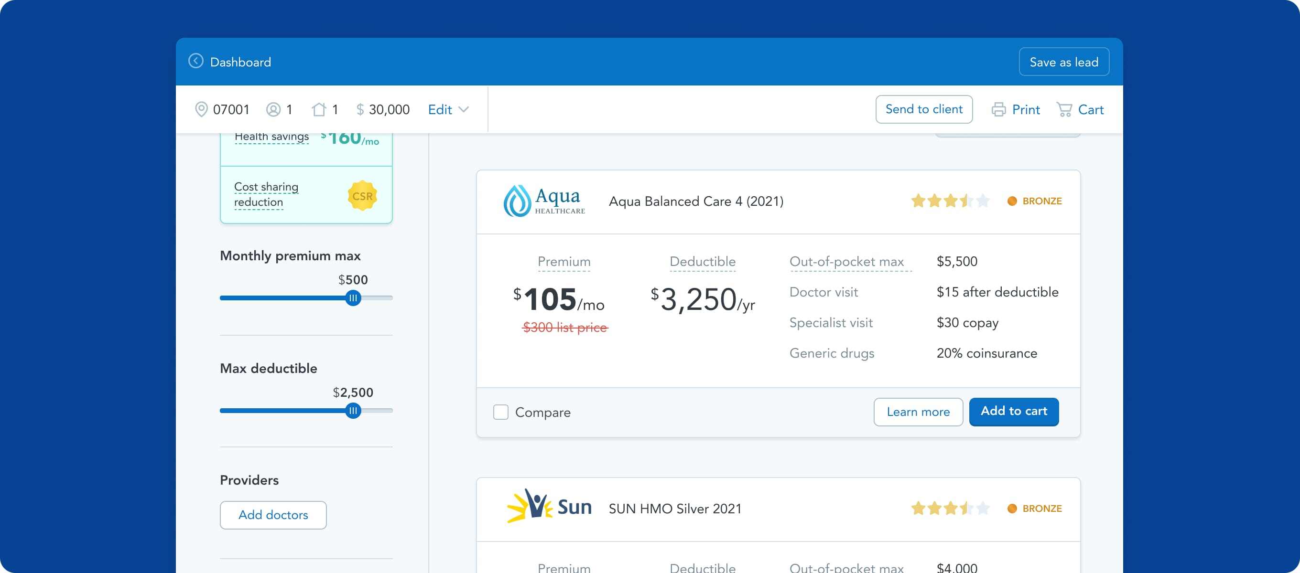Click the Monthly premium max slider handle
The height and width of the screenshot is (573, 1300).
(353, 298)
